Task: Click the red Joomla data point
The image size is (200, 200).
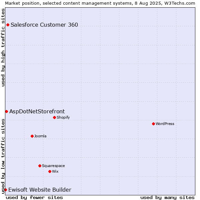Action: point(32,136)
